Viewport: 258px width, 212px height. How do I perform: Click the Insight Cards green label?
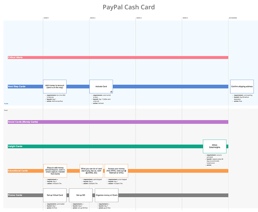click(15, 146)
